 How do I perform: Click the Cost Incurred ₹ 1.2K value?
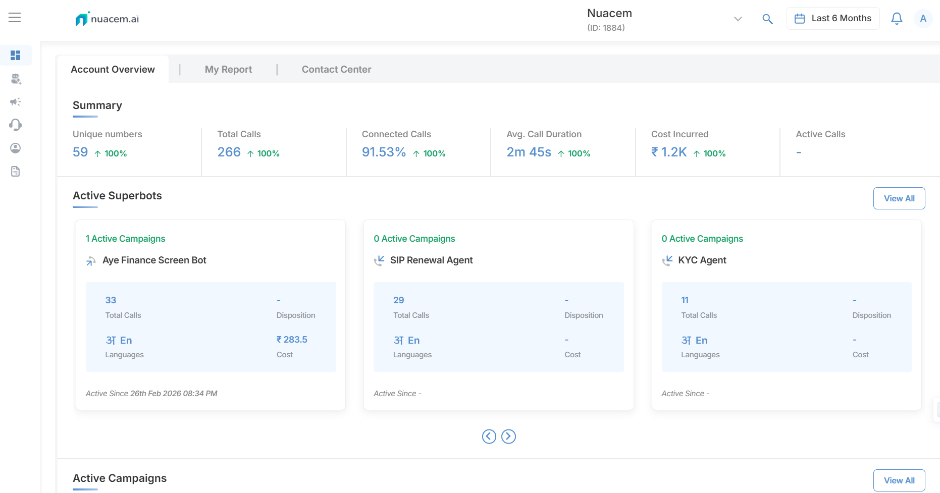click(669, 152)
